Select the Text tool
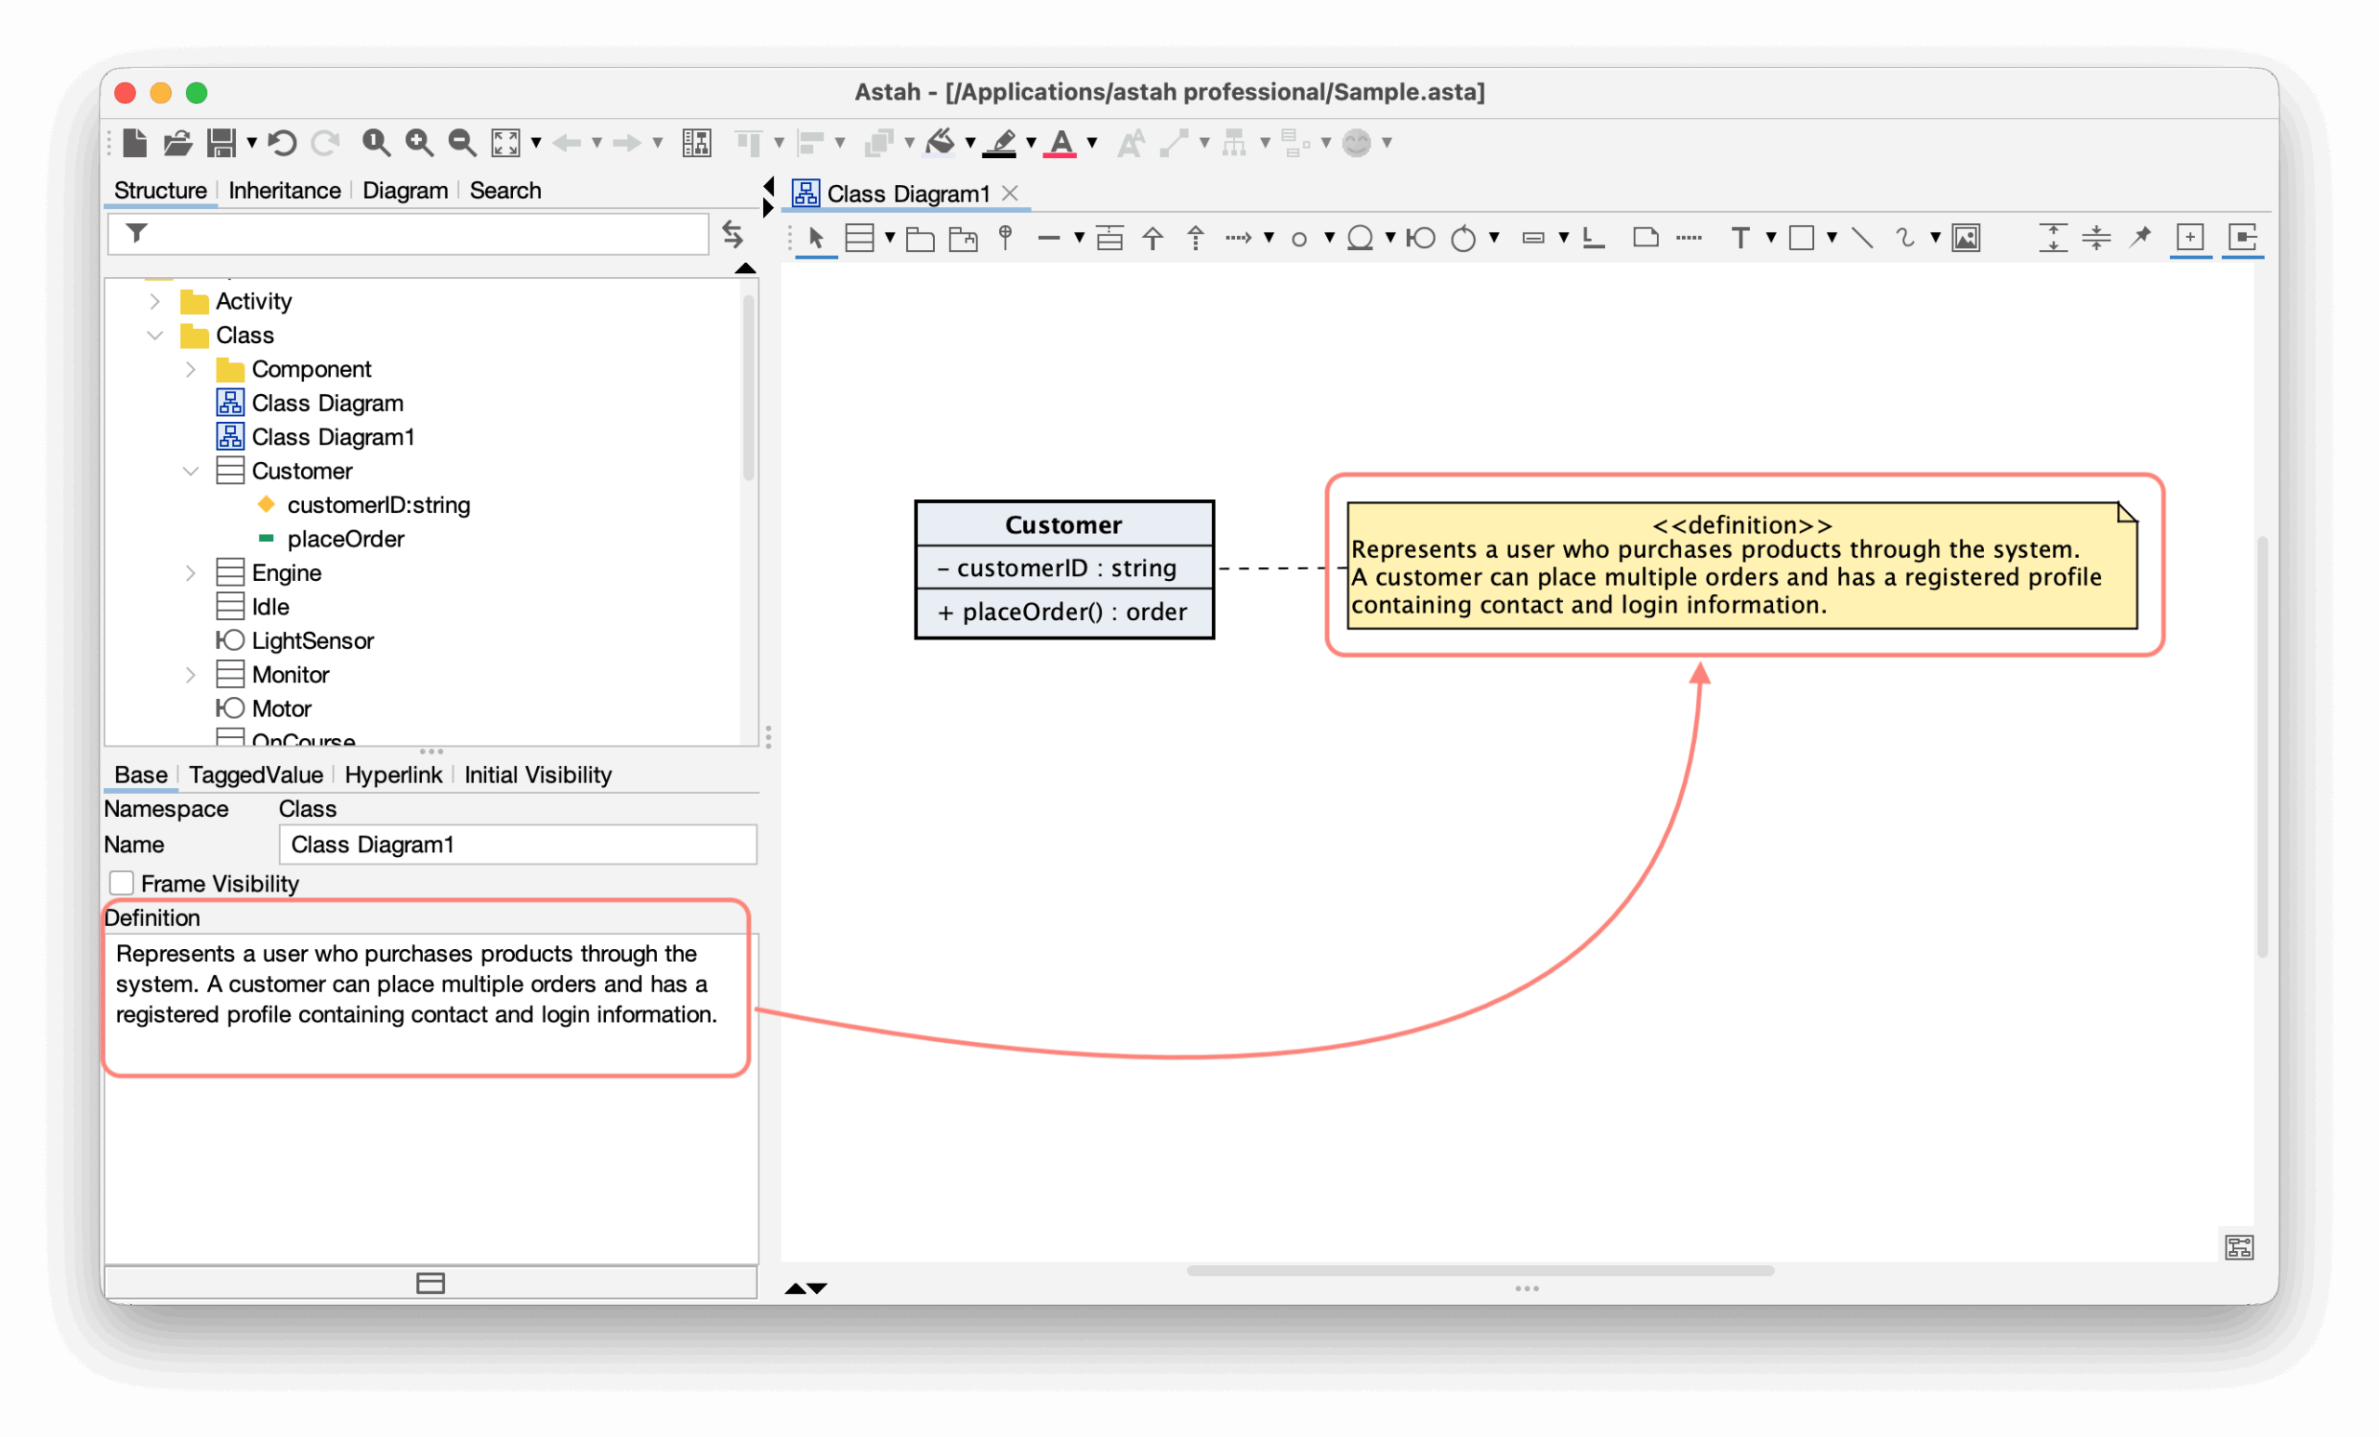 click(1742, 238)
